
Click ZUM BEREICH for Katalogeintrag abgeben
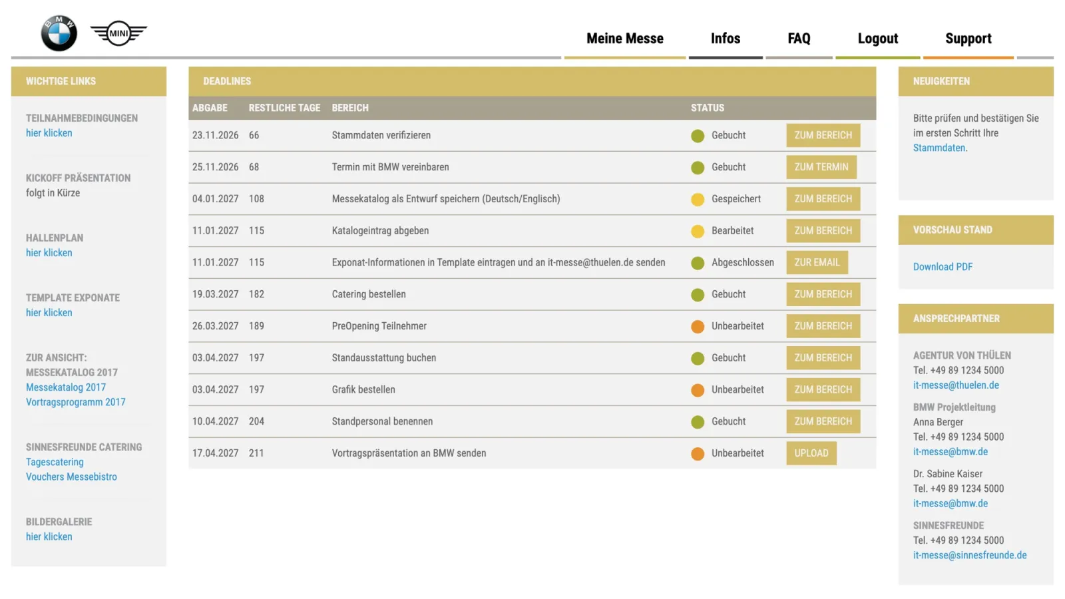point(823,231)
